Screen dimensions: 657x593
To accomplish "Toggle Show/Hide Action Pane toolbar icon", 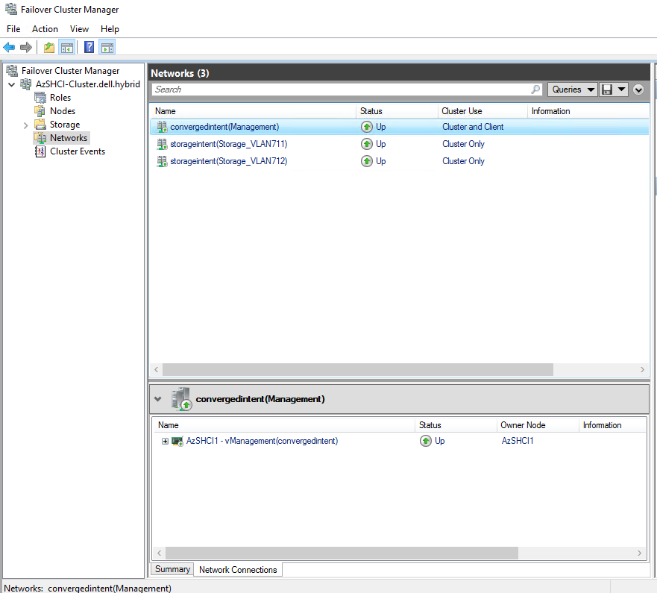I will 107,48.
